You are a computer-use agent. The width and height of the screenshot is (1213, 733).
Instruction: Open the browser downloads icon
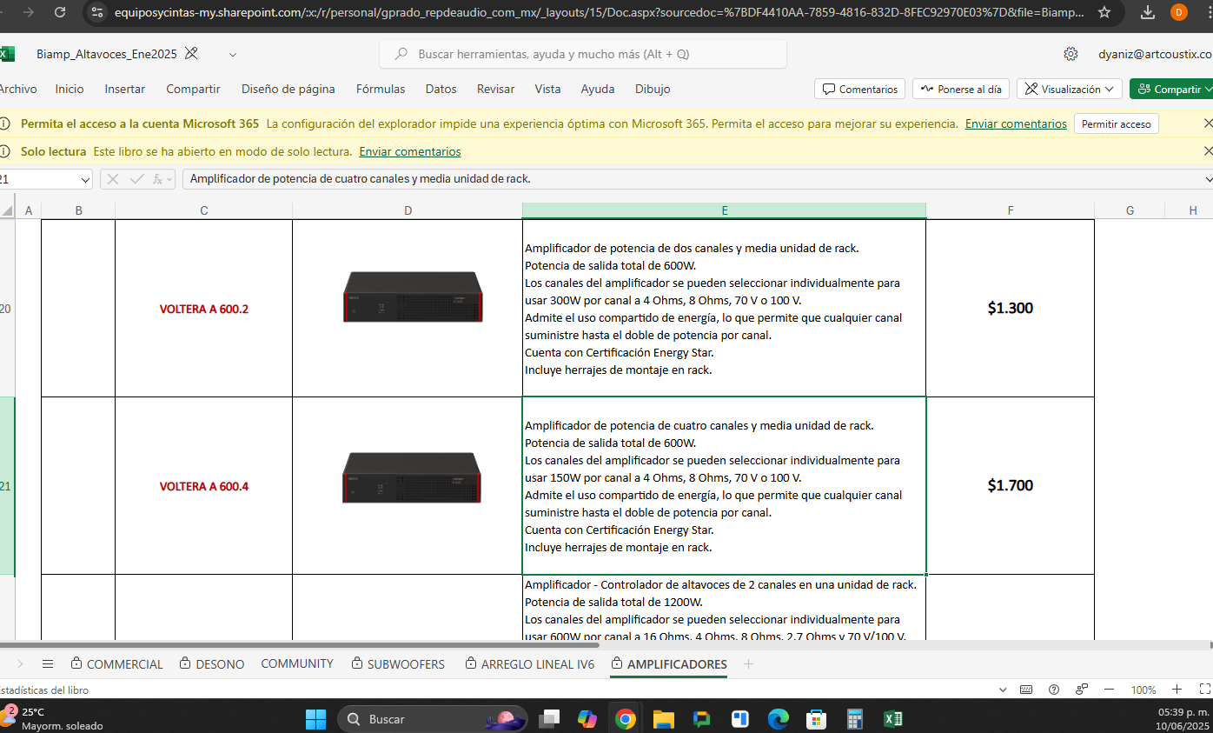[1148, 12]
